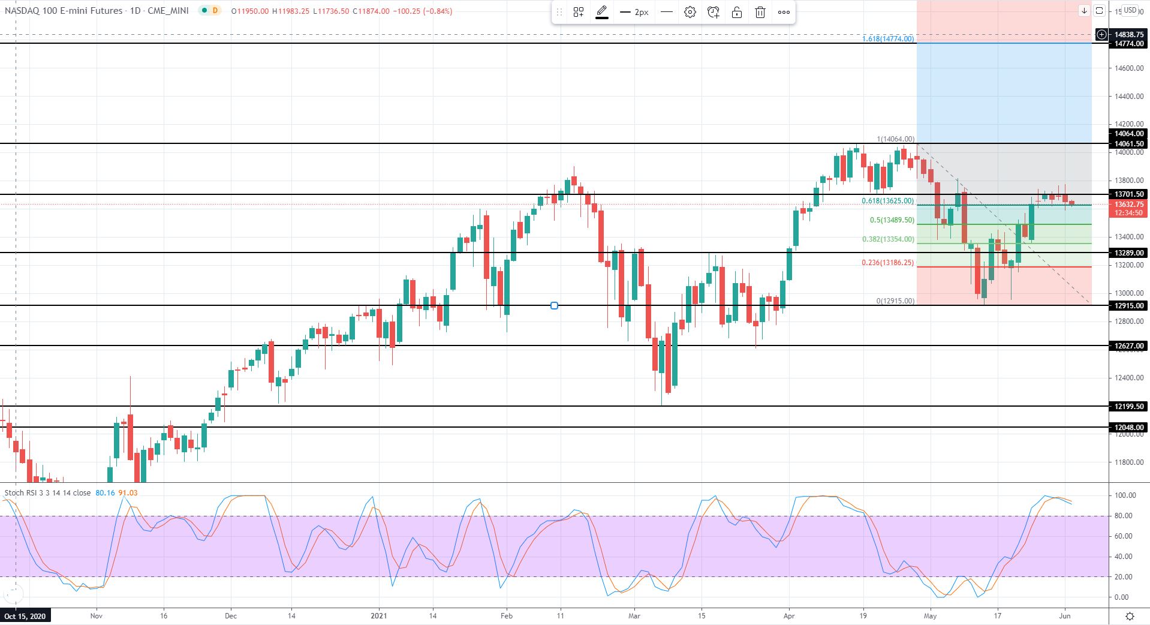The width and height of the screenshot is (1150, 625).
Task: Select the 0(12915.00) Fibonacci label
Action: coord(896,301)
